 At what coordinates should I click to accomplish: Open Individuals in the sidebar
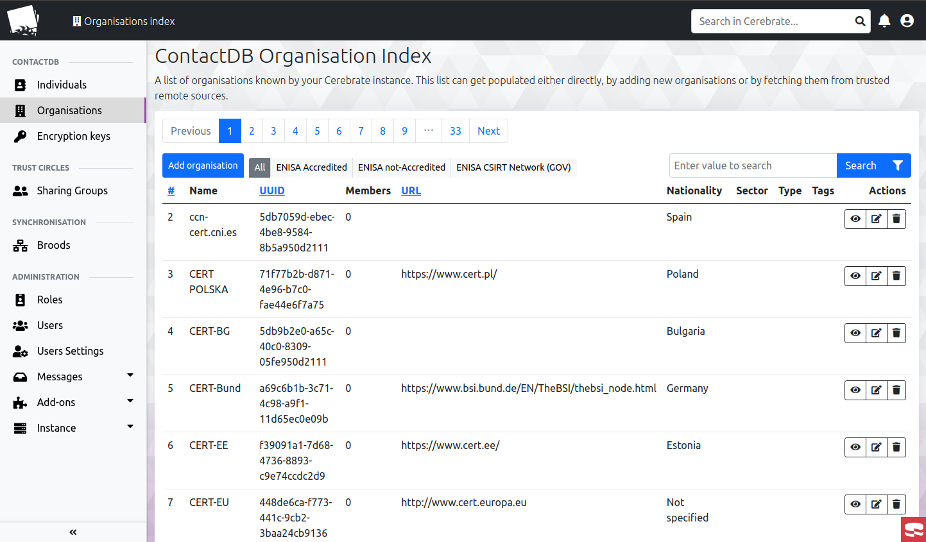[73, 85]
